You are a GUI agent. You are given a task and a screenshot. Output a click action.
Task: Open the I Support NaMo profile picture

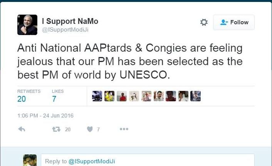(x=27, y=25)
